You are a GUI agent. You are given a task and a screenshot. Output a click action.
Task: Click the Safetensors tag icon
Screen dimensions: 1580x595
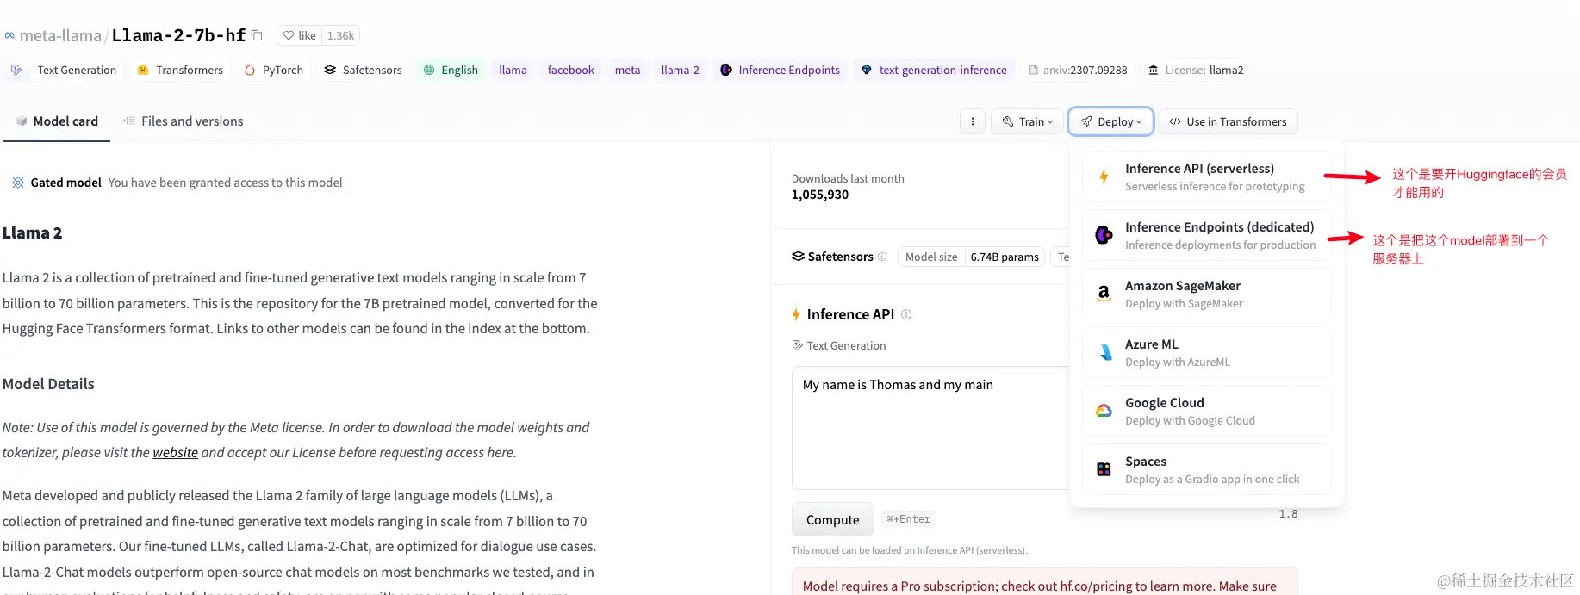(x=330, y=70)
